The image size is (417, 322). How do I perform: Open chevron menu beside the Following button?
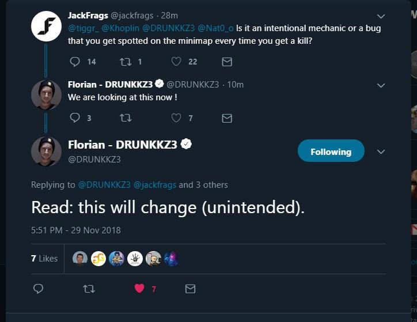tap(381, 151)
